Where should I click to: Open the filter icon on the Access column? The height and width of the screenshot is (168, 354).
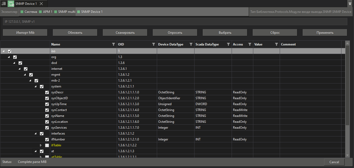tap(250, 44)
